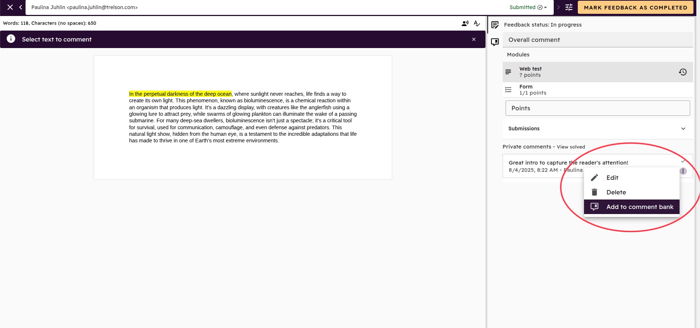Click Mark Feedback as Completed button

[x=635, y=7]
